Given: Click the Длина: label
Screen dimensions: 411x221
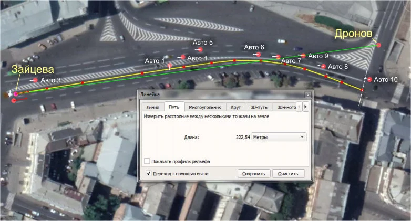Looking at the screenshot, I should pyautogui.click(x=191, y=137).
